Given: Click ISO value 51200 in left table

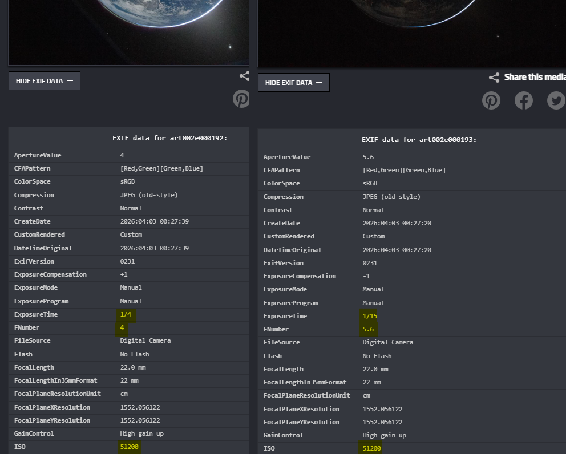Looking at the screenshot, I should [x=129, y=447].
